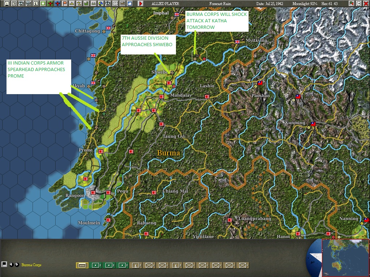Select the Chinese flag at Paoshan
This screenshot has height=277, width=370.
(x=260, y=83)
